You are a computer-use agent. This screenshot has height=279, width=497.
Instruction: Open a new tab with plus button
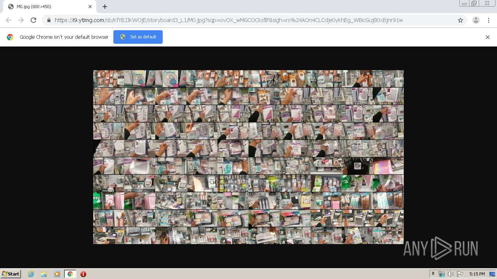[x=105, y=7]
